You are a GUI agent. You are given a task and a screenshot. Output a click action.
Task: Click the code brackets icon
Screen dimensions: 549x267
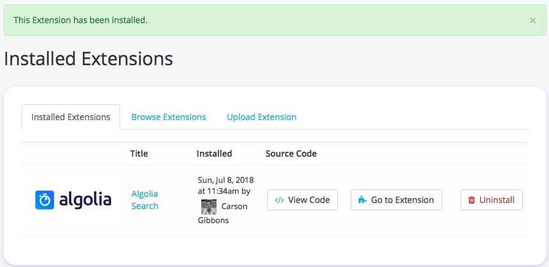click(279, 200)
